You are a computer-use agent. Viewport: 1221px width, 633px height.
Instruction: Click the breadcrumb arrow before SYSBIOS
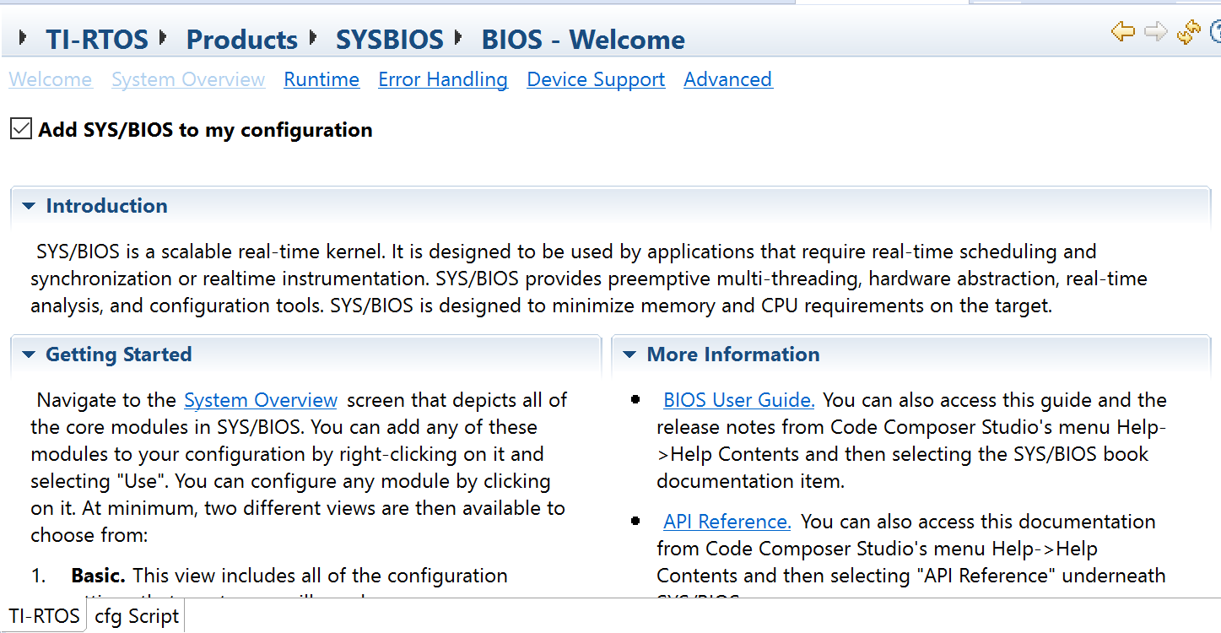point(313,37)
